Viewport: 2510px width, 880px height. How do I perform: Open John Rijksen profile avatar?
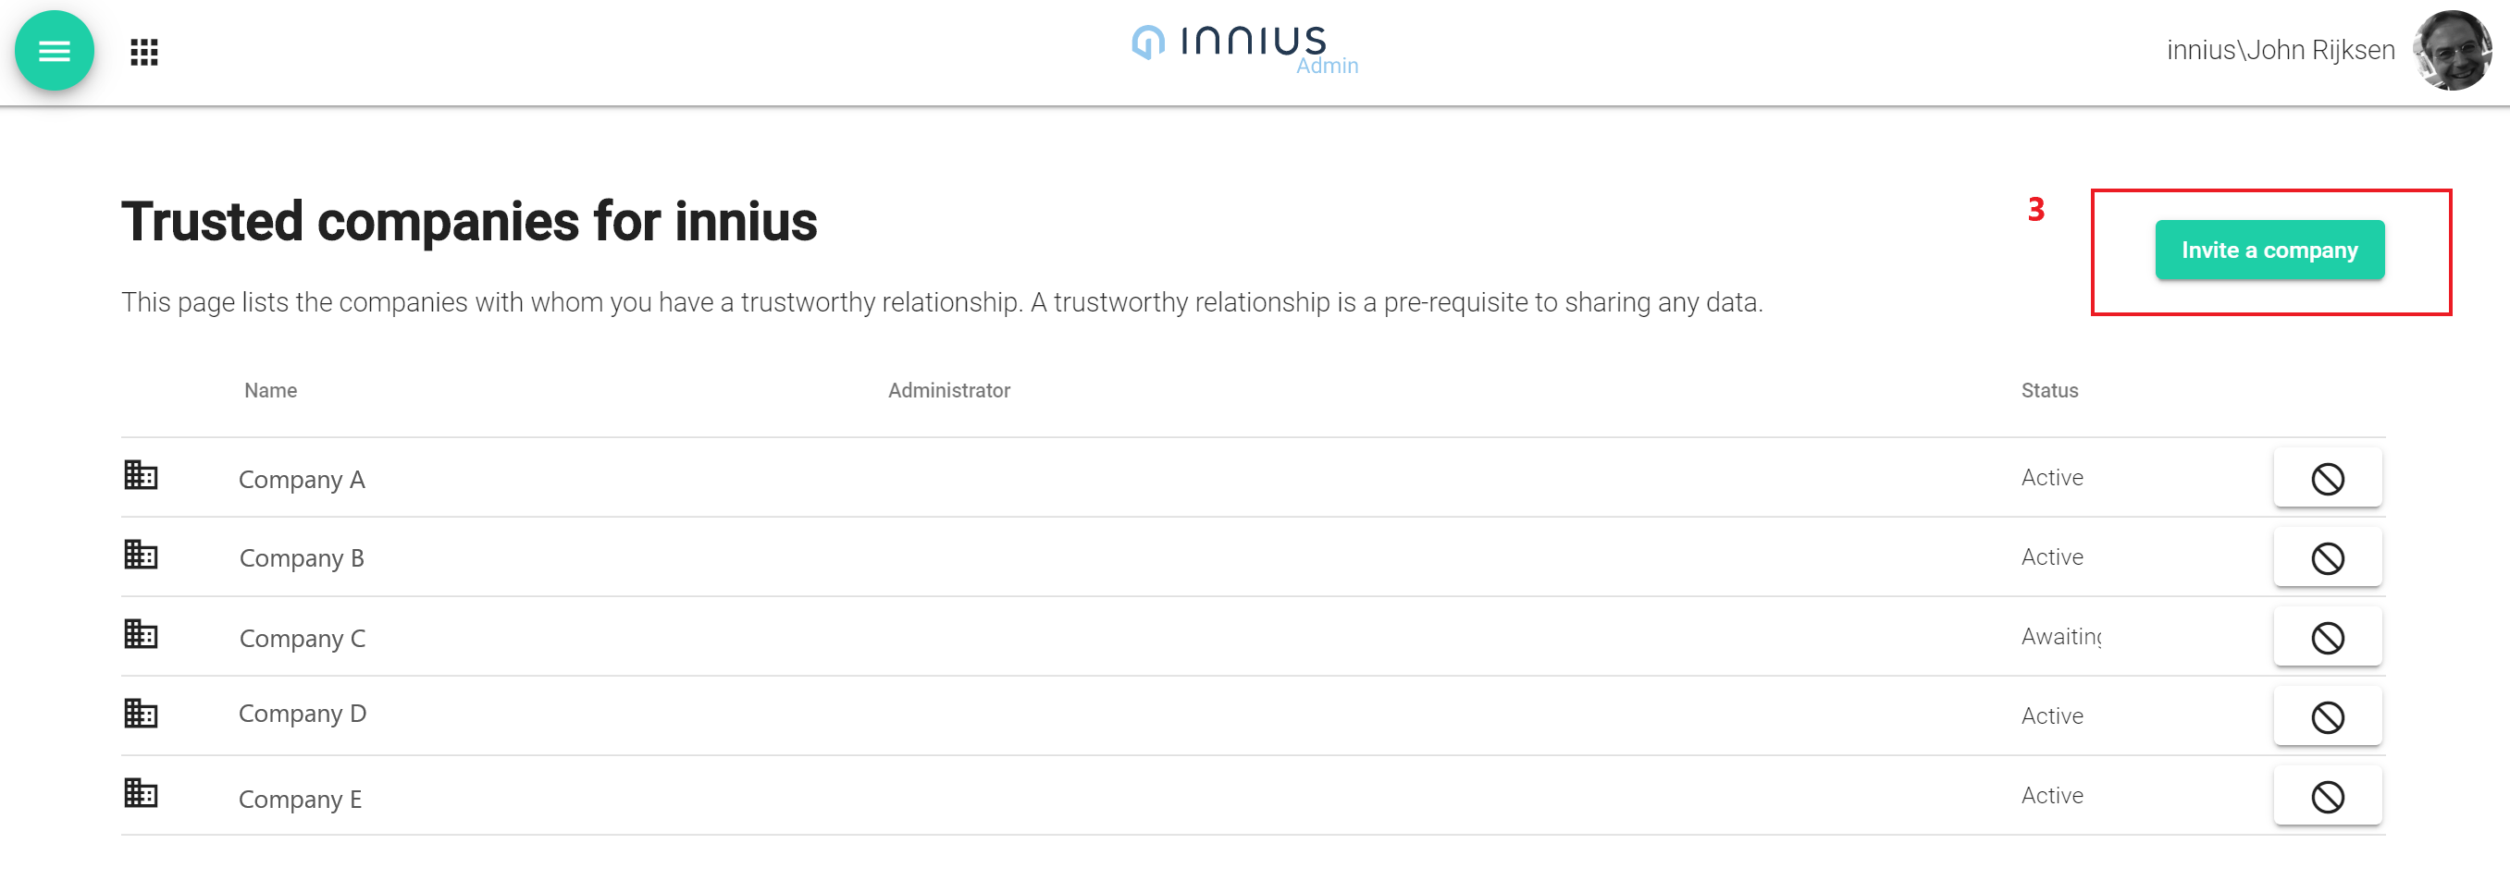pyautogui.click(x=2452, y=51)
